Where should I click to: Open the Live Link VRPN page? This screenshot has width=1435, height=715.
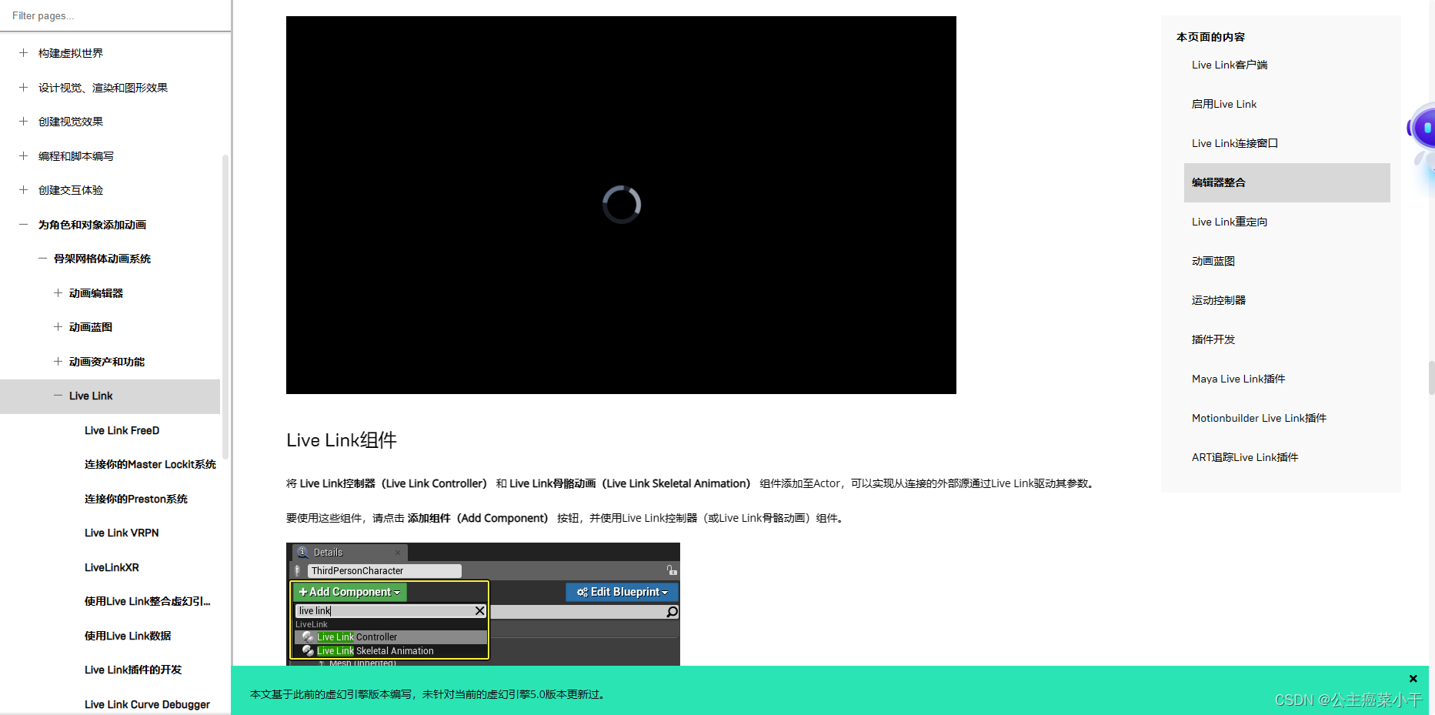[x=122, y=533]
